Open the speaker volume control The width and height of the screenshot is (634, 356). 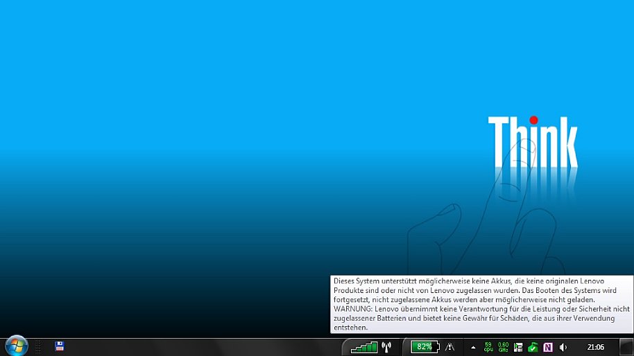(563, 347)
